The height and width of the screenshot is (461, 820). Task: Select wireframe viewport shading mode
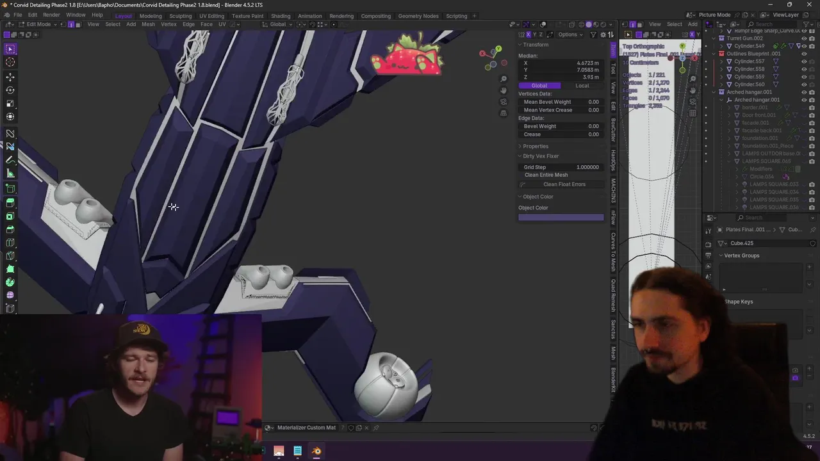coord(581,24)
